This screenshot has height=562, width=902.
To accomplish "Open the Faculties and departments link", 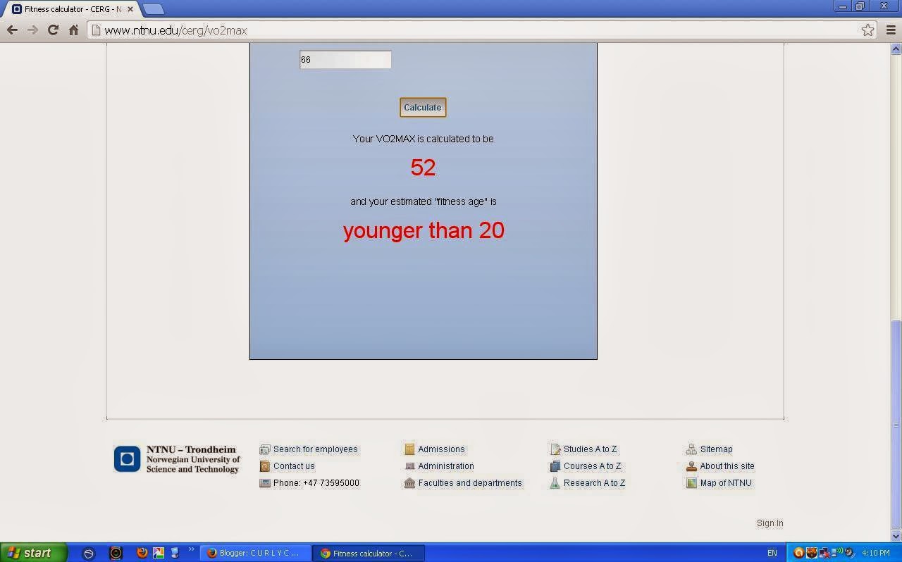I will 470,483.
